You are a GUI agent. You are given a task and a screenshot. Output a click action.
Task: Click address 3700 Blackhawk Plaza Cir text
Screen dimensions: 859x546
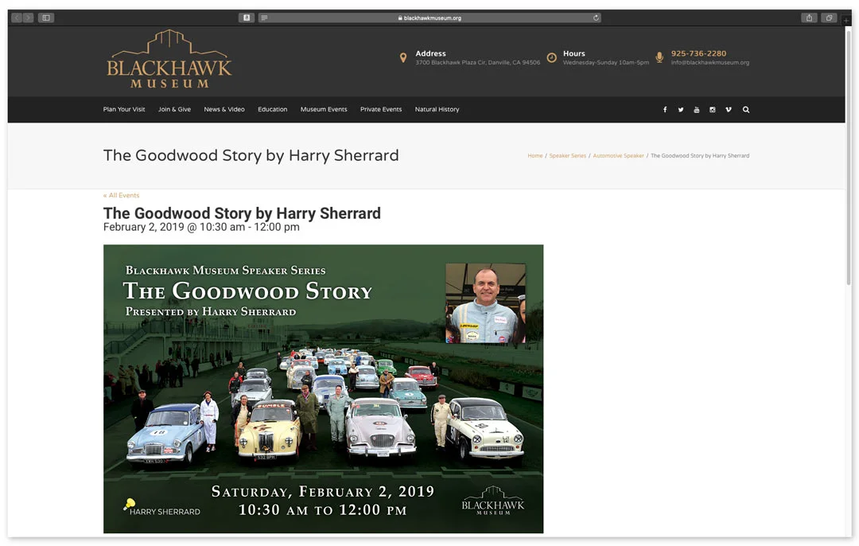pos(478,63)
